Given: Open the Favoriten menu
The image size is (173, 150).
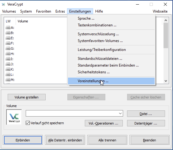Looking at the screenshot, I should point(43,11).
